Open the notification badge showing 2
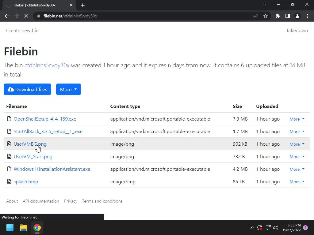The image size is (314, 235). pyautogui.click(x=305, y=228)
